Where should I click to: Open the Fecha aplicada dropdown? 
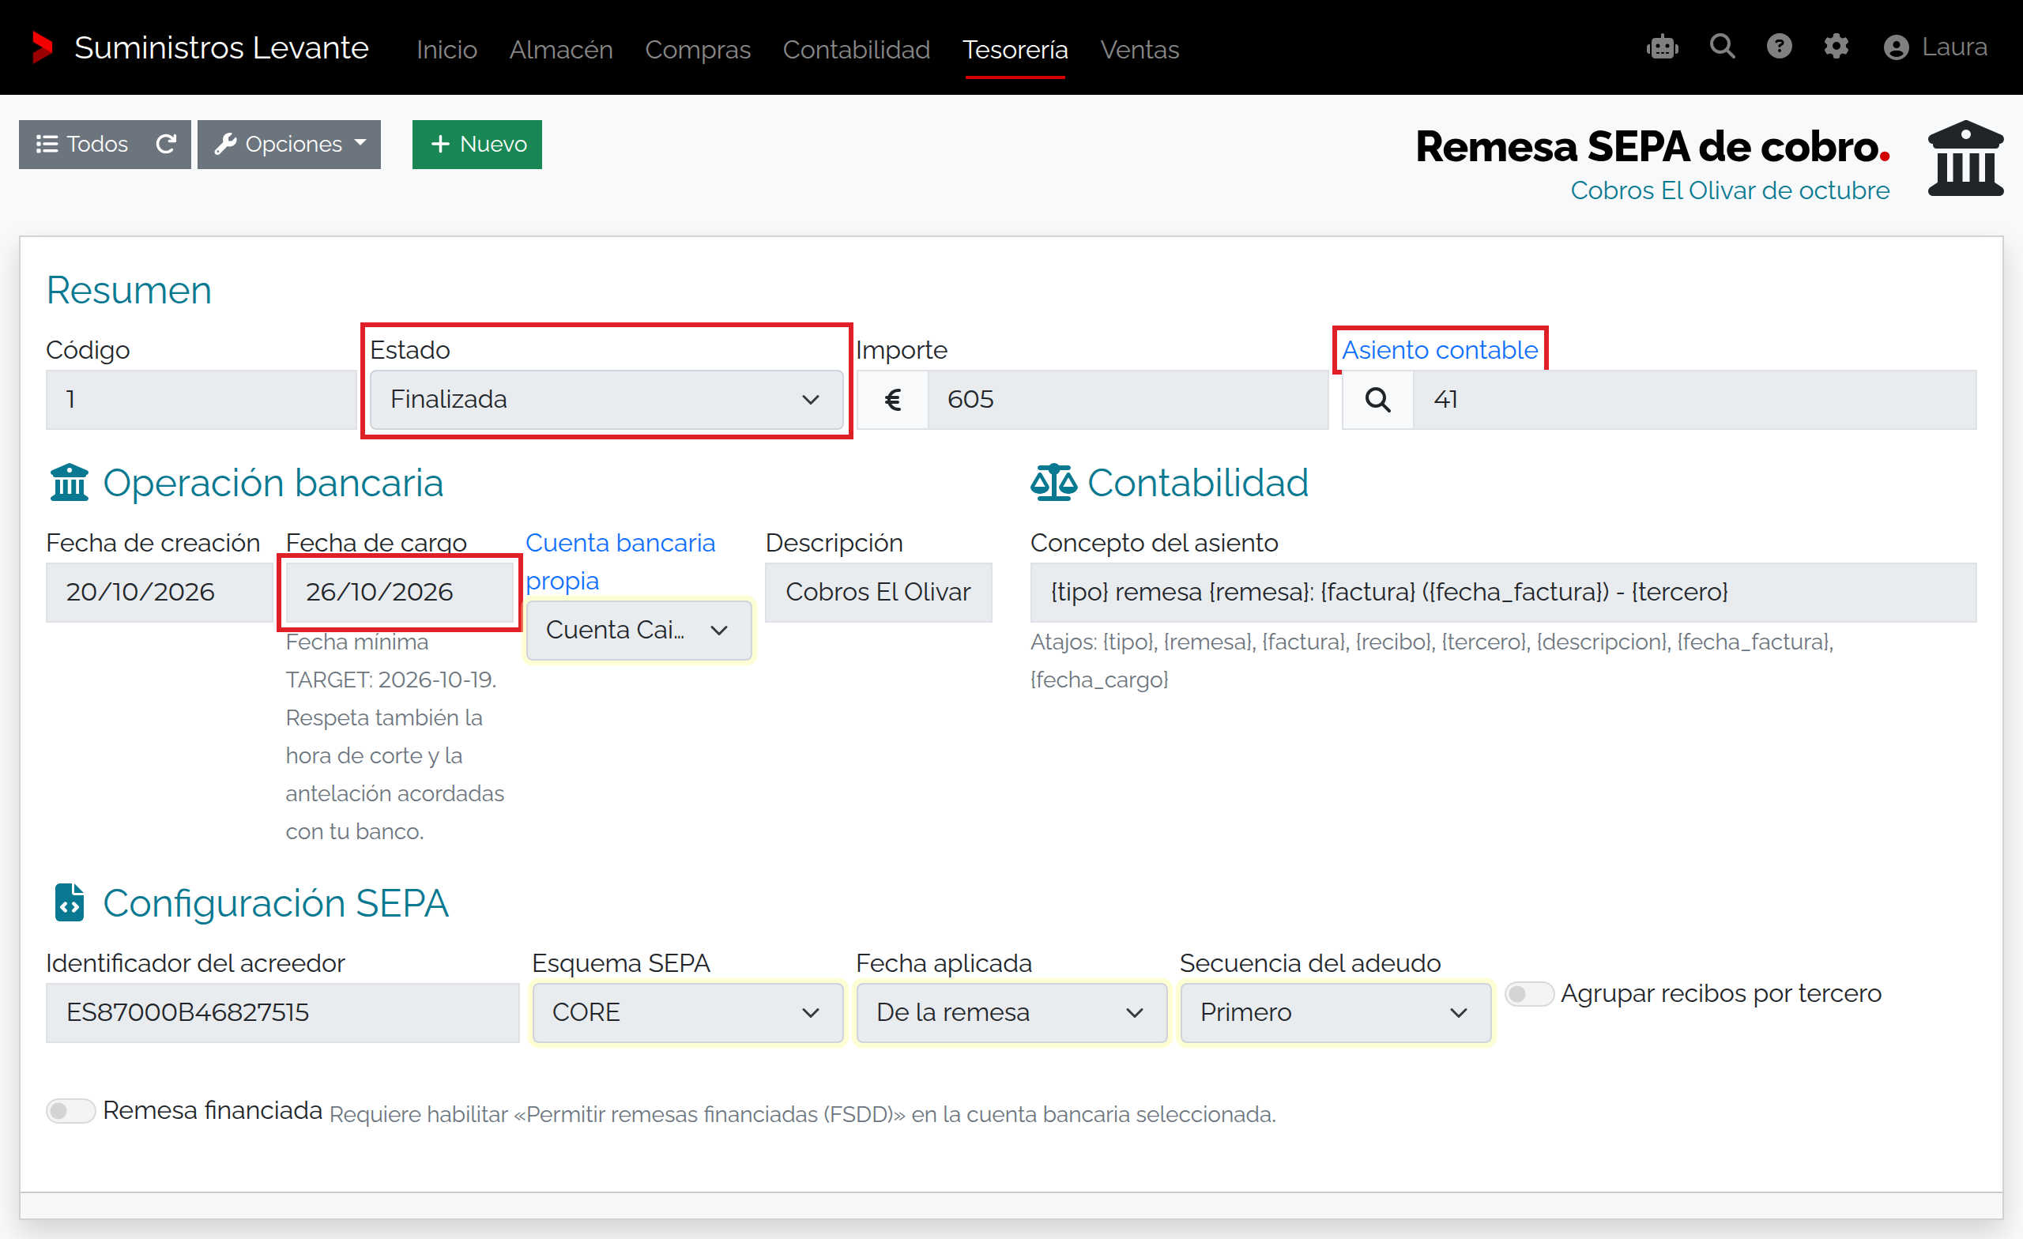pyautogui.click(x=1011, y=1012)
